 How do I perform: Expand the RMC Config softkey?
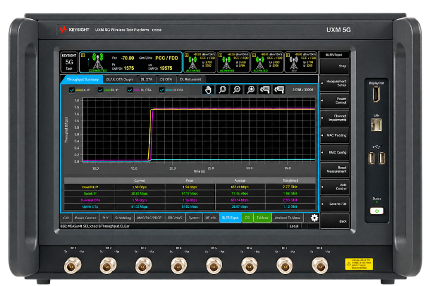(334, 153)
